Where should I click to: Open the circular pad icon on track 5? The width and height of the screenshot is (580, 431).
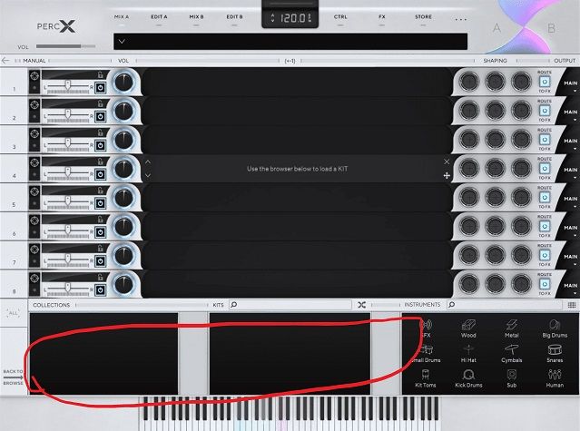tap(34, 191)
